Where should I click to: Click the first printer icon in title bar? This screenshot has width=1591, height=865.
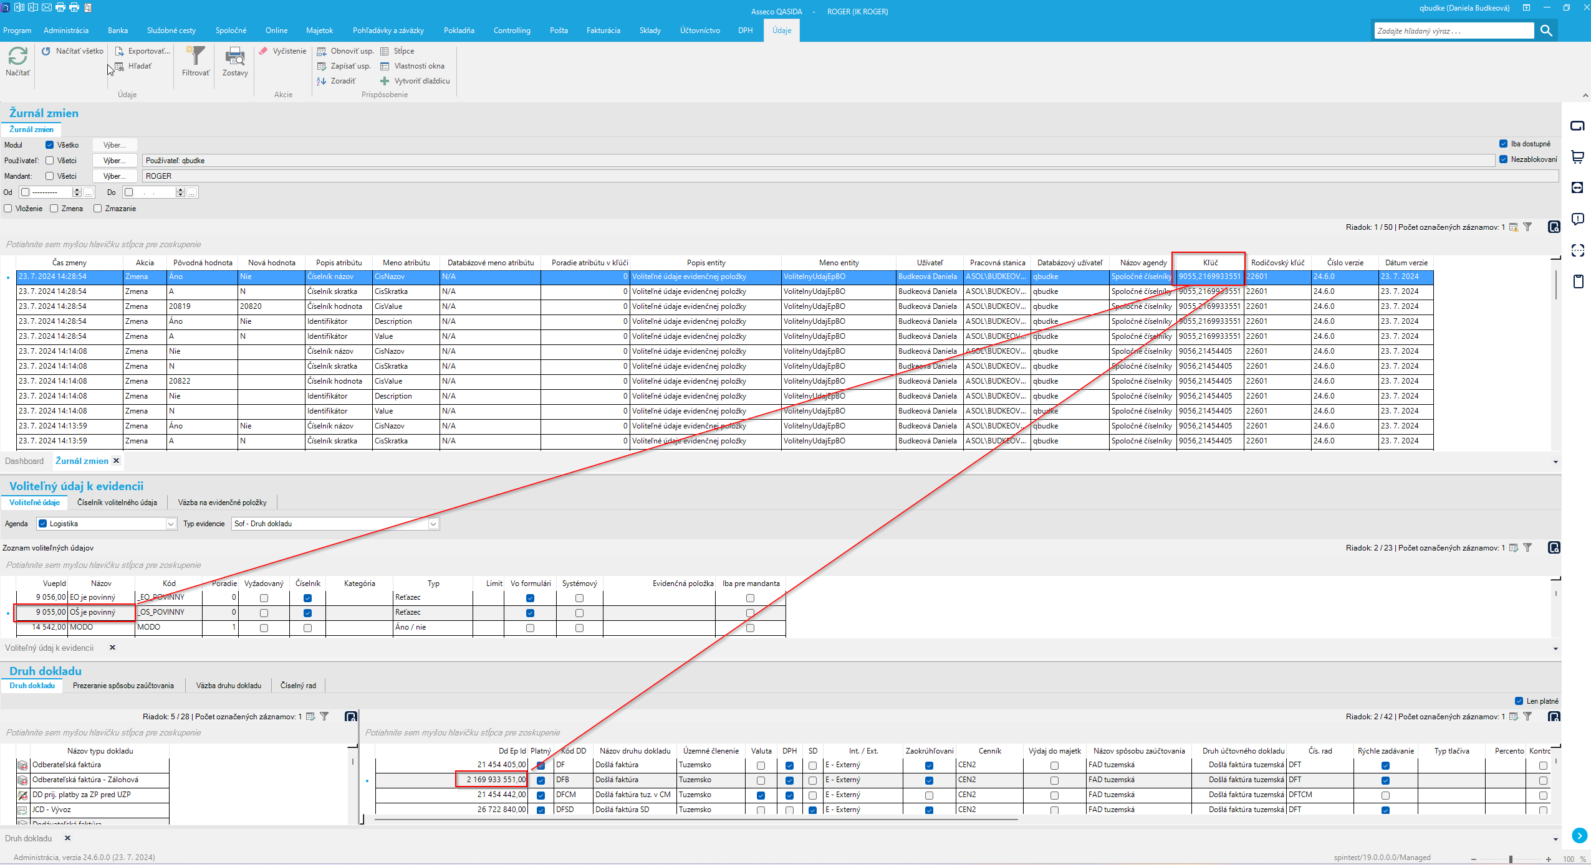(60, 7)
